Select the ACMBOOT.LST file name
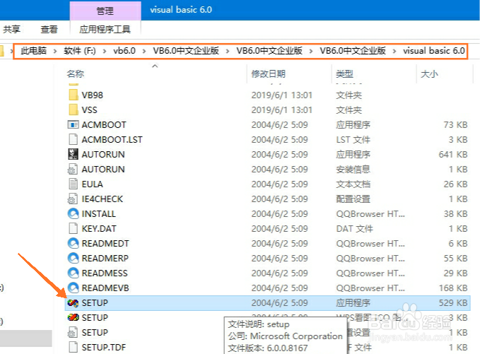The height and width of the screenshot is (354, 480). pyautogui.click(x=112, y=139)
